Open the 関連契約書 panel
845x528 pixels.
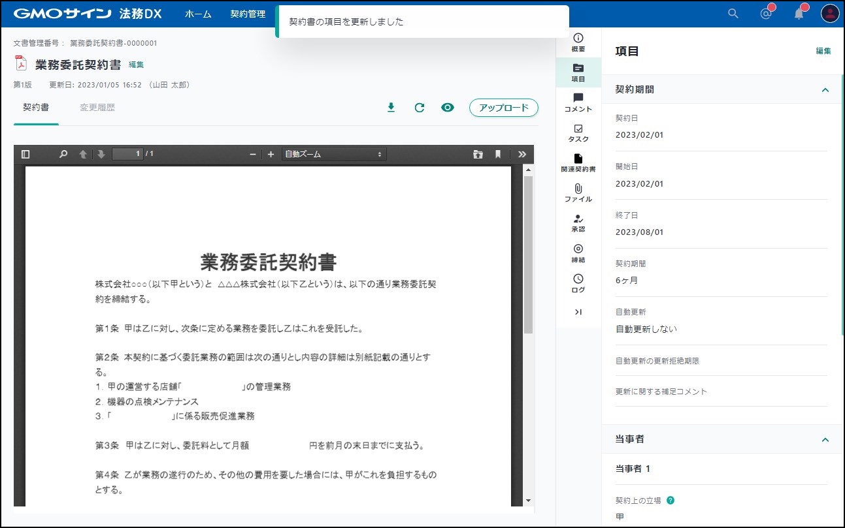click(578, 163)
